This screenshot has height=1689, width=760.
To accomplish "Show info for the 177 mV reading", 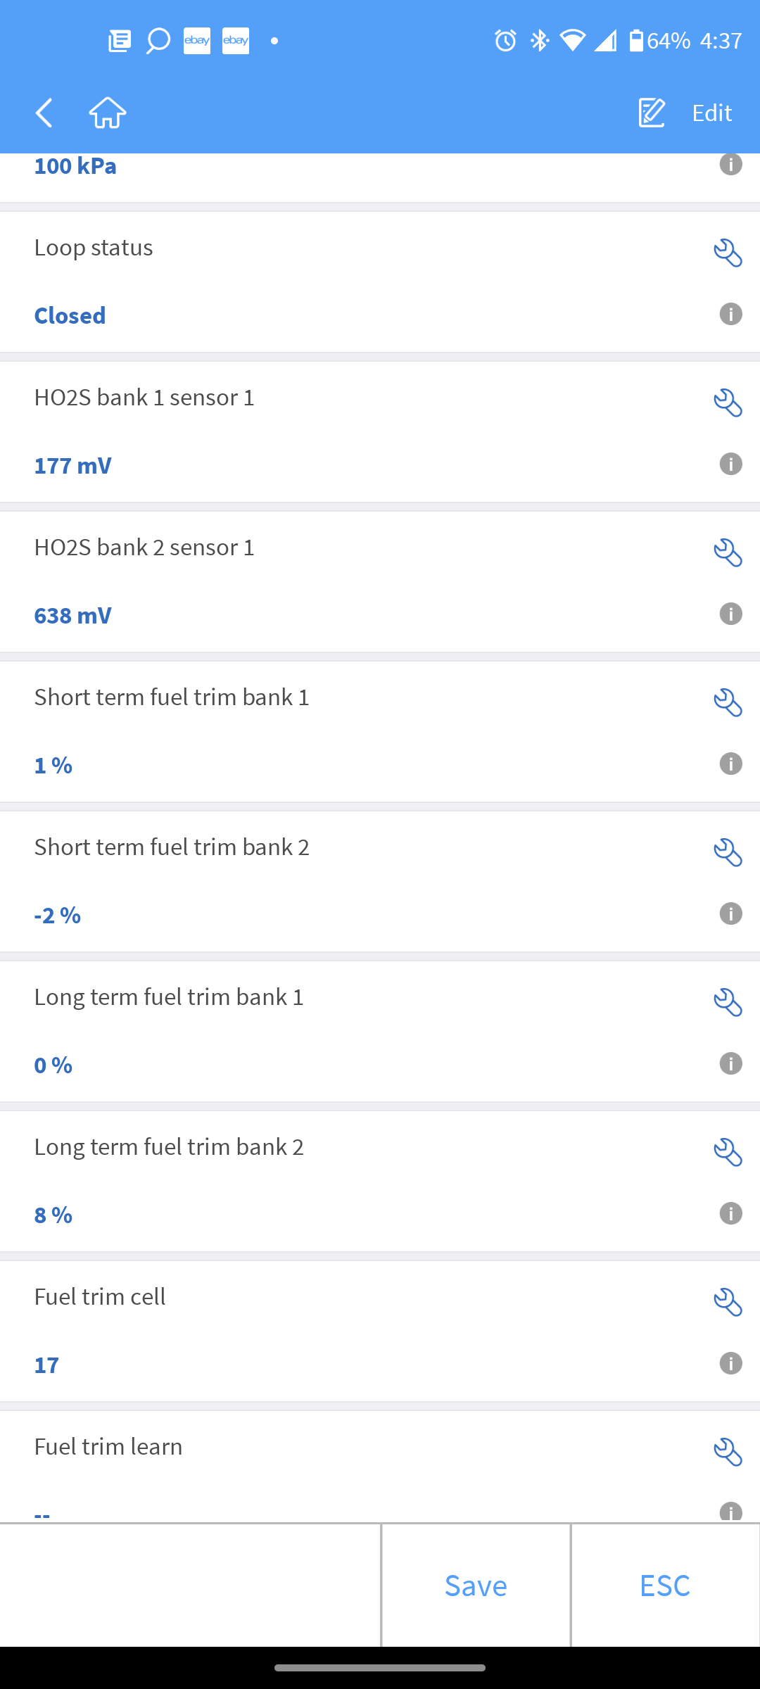I will point(730,464).
